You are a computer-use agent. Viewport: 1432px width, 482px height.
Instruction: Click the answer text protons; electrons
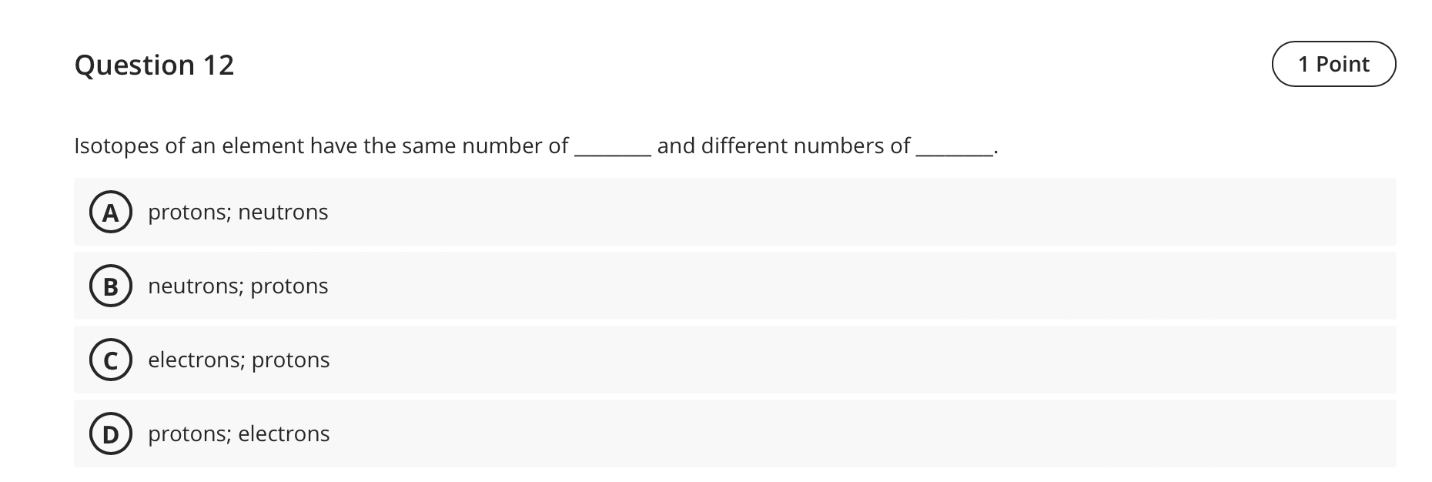click(x=239, y=433)
